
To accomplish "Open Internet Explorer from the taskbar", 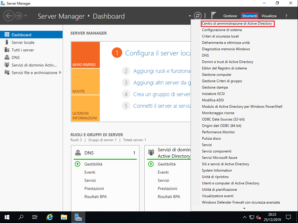I will point(49,217).
